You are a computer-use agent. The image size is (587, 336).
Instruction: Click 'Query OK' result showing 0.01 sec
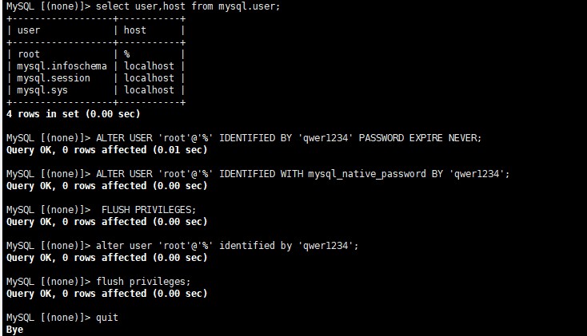click(x=106, y=149)
